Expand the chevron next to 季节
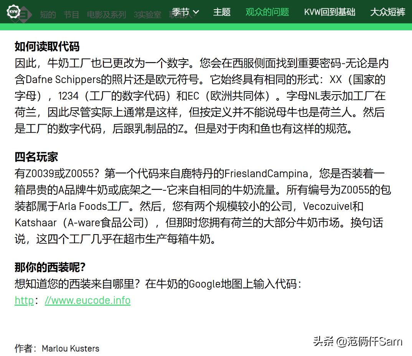412x356 pixels. coord(195,12)
